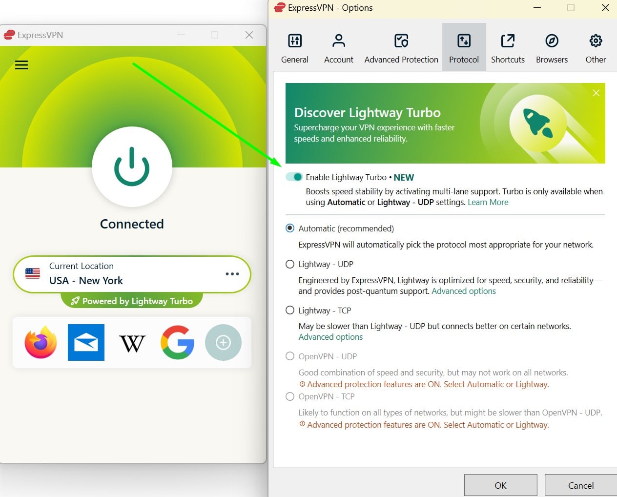Select the Lightway - UDP protocol
This screenshot has width=617, height=497.
pyautogui.click(x=290, y=264)
